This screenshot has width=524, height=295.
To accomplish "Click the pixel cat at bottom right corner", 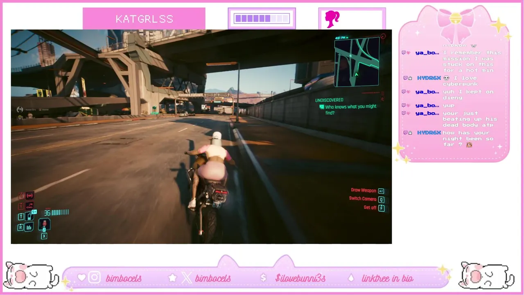I will tap(486, 275).
